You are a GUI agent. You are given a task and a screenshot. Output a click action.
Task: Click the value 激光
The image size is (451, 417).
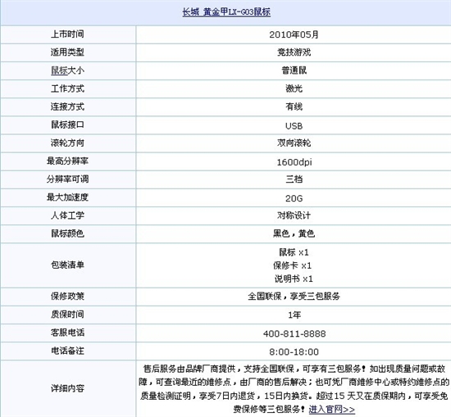[294, 88]
